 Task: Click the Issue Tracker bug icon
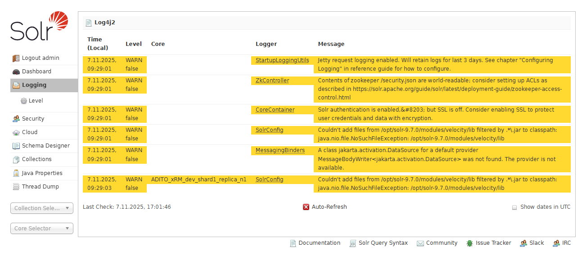coord(470,243)
